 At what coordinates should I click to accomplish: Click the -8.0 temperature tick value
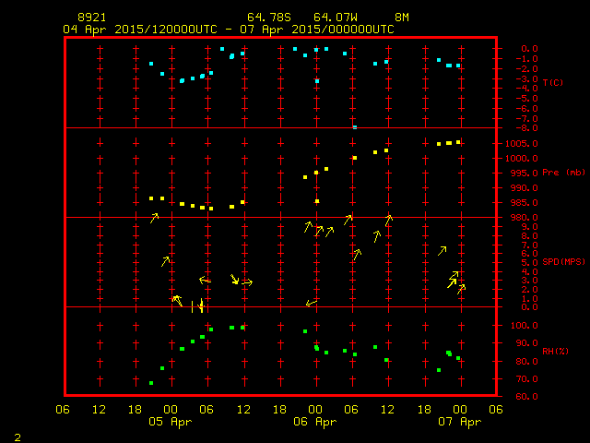pyautogui.click(x=512, y=119)
